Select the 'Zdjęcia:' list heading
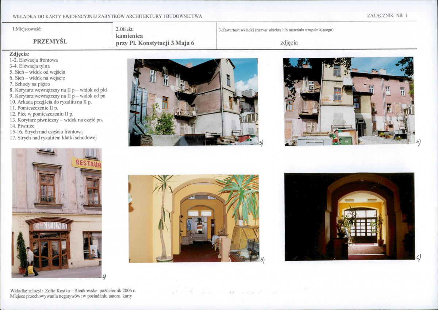 (x=19, y=54)
